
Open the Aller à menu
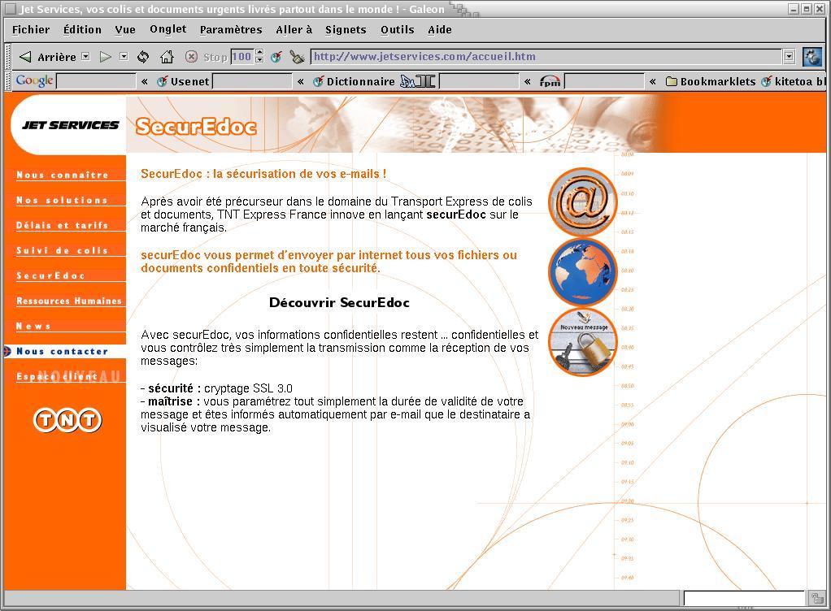(x=294, y=29)
